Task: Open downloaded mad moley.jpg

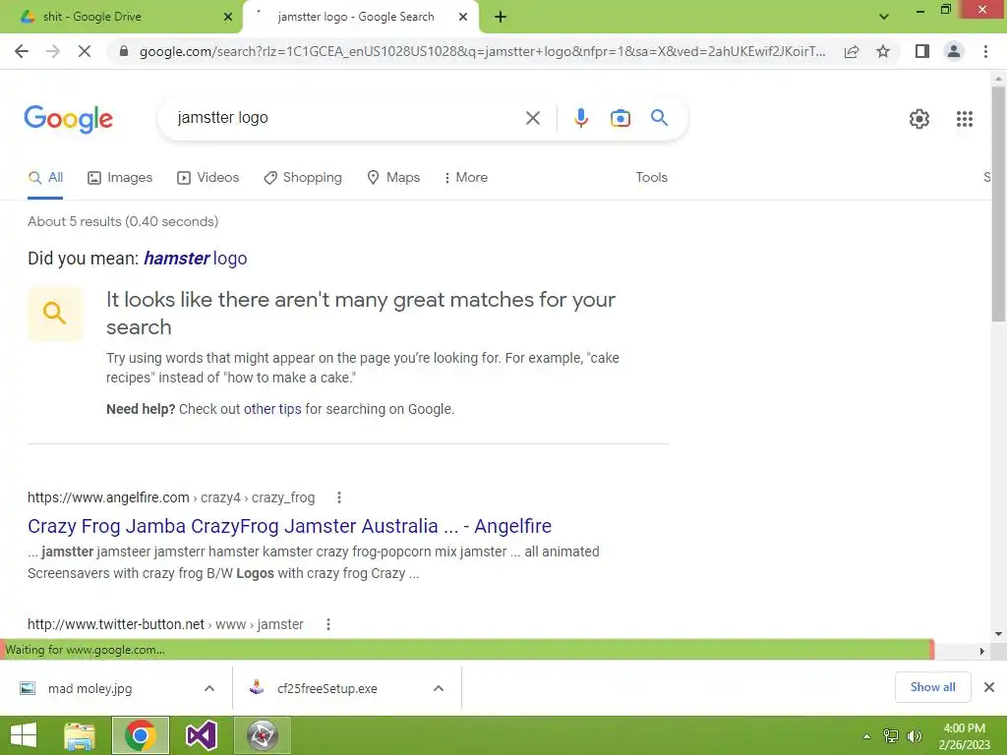Action: 89,688
